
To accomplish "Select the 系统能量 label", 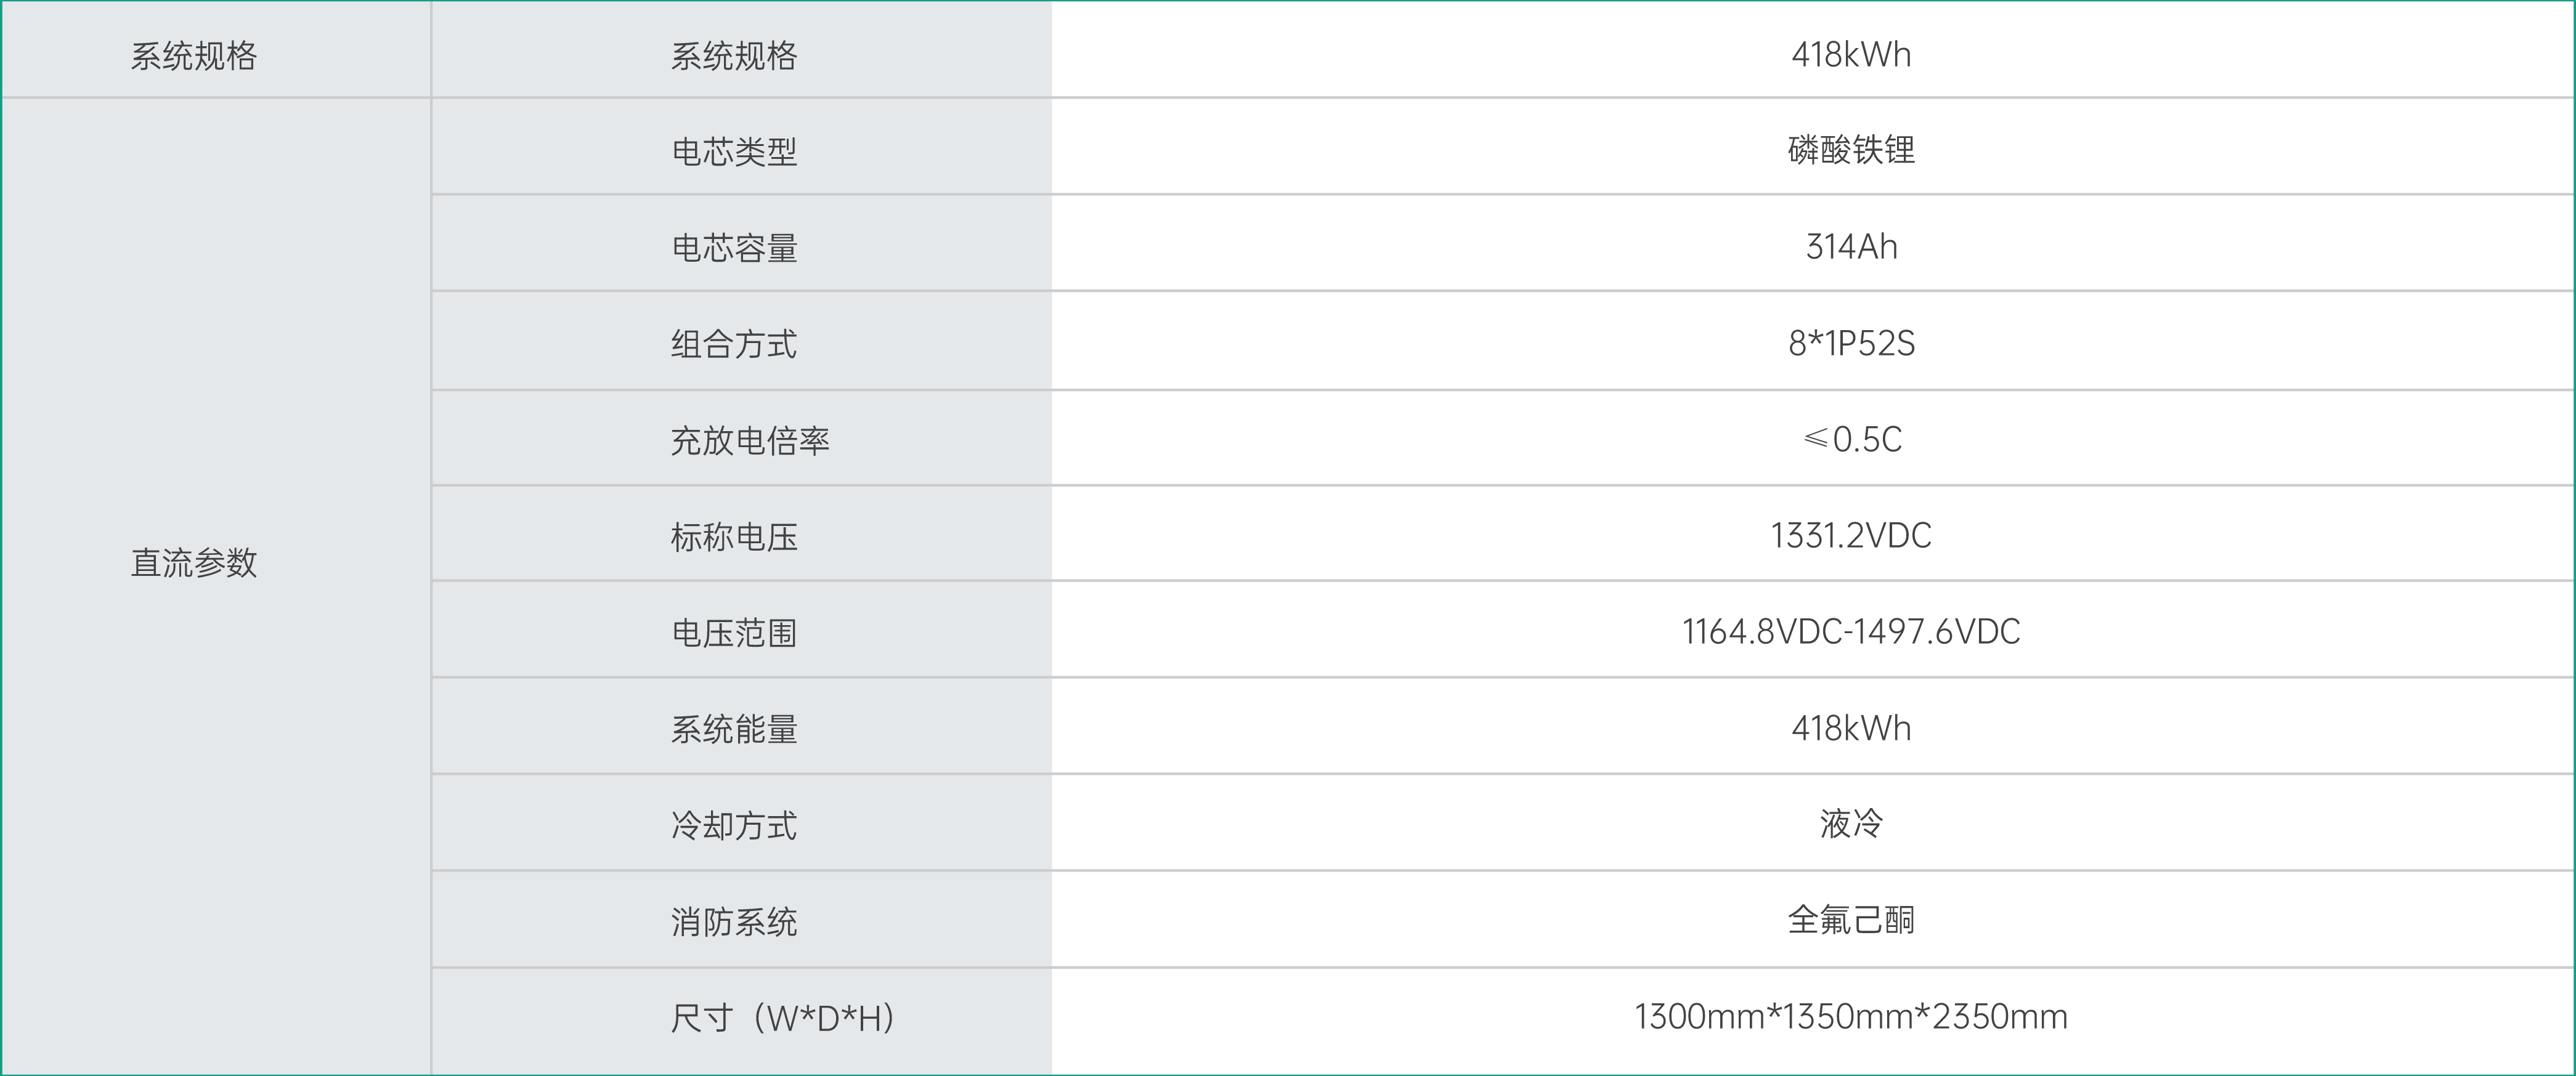I will (734, 729).
